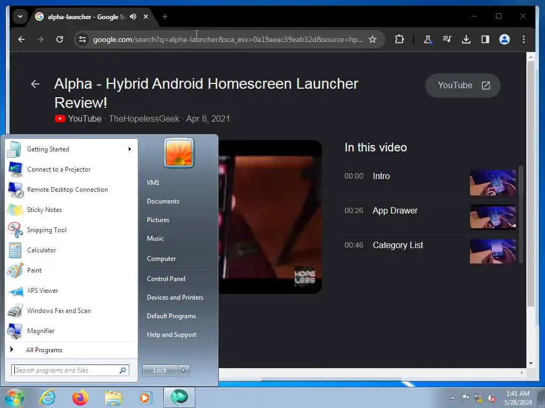This screenshot has height=408, width=545.
Task: Toggle the Chrome side panel icon
Action: pos(485,39)
